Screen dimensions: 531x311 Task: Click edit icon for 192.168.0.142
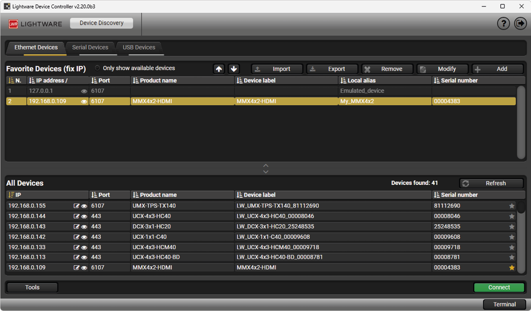click(77, 237)
